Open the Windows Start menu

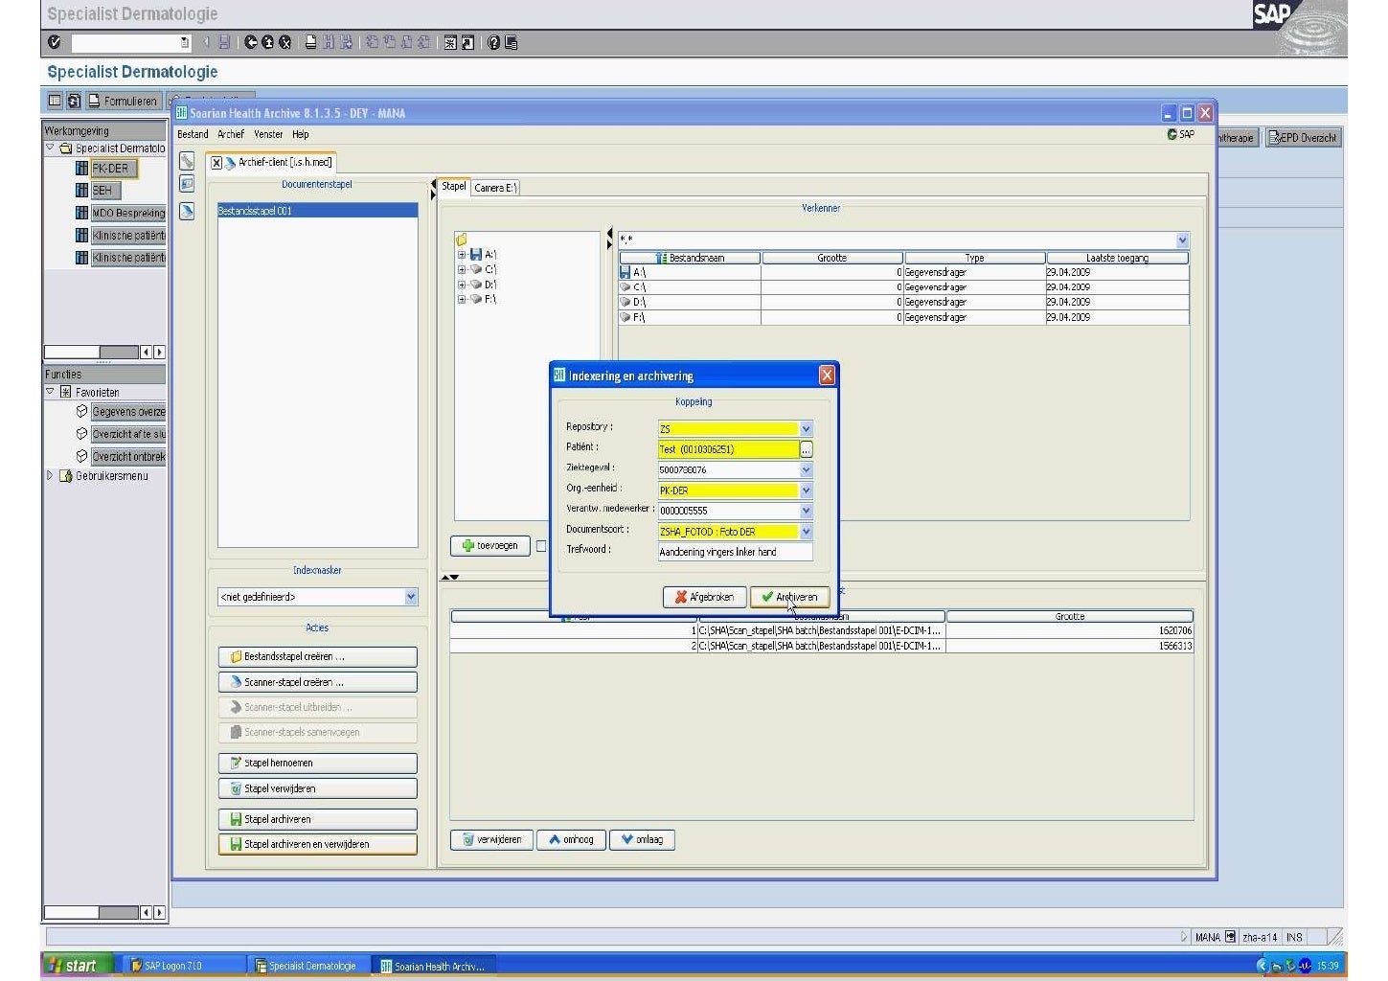click(74, 966)
